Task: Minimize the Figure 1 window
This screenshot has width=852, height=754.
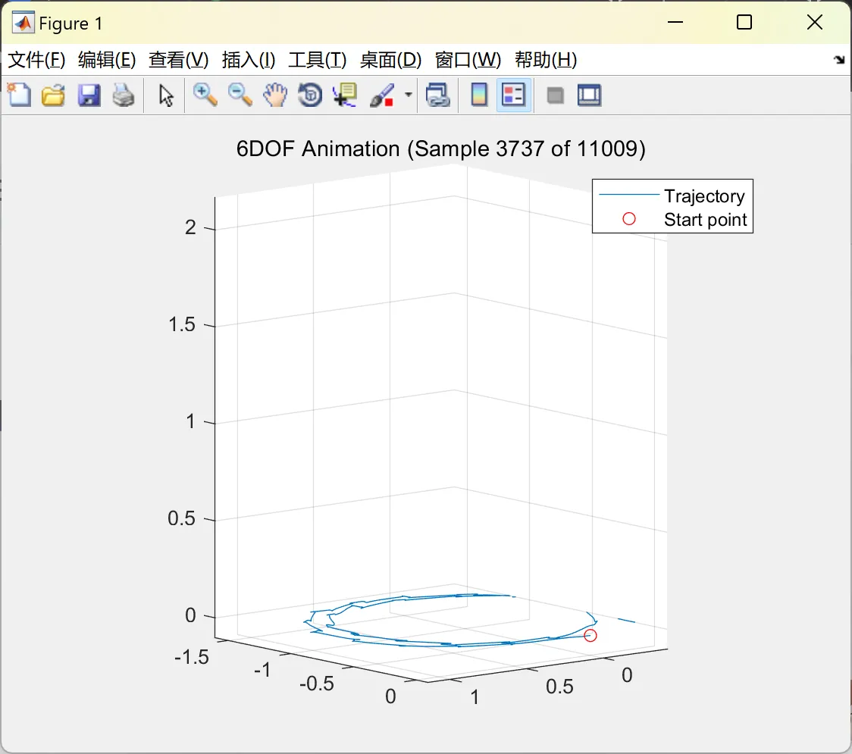Action: click(675, 22)
